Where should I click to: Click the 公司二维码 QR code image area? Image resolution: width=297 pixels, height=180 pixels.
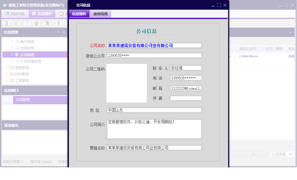127,83
